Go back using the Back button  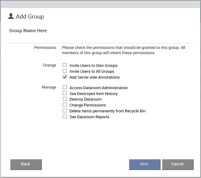coord(26,164)
